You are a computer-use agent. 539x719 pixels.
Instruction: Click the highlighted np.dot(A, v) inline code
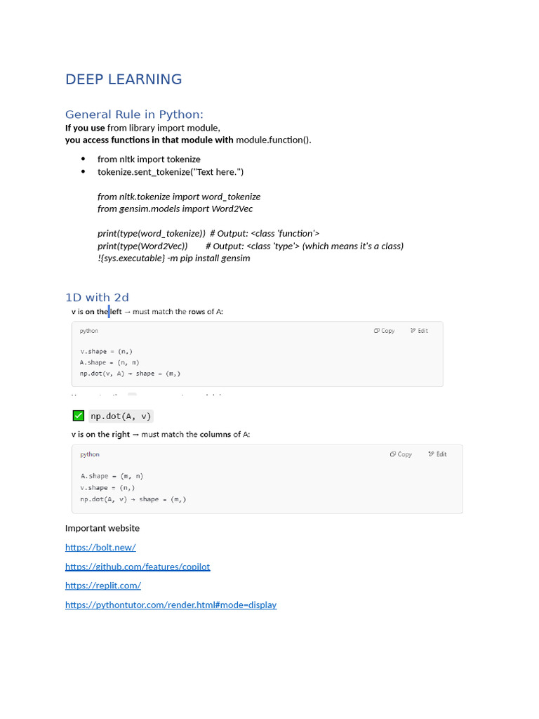pyautogui.click(x=121, y=416)
